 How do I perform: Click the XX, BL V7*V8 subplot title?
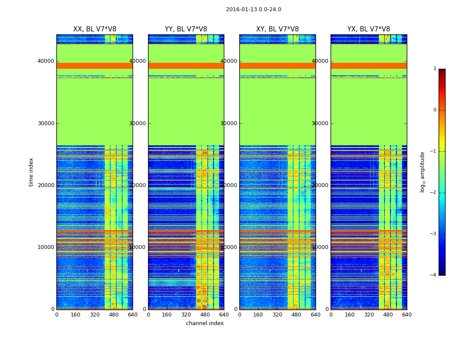coord(95,29)
